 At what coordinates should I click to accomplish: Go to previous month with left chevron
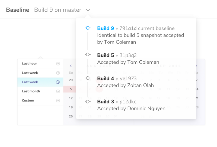pyautogui.click(x=71, y=66)
